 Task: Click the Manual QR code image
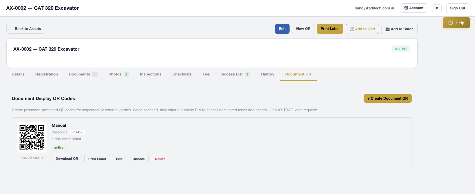pyautogui.click(x=32, y=137)
